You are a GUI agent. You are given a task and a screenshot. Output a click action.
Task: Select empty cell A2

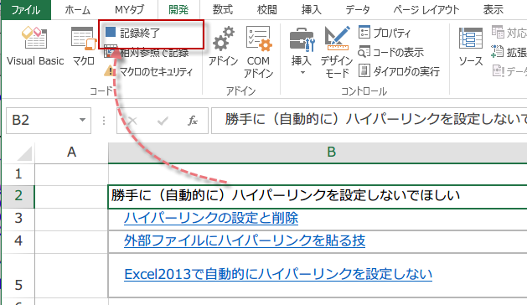click(x=71, y=196)
